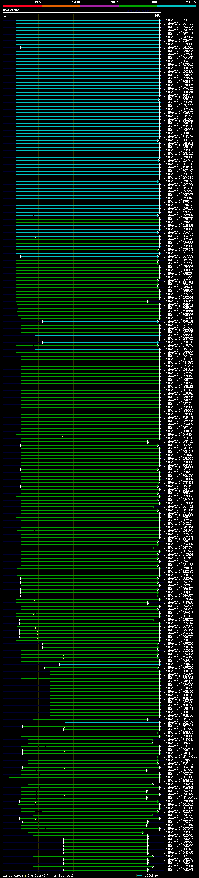The image size is (199, 878).
Task: Select the UniRef100_Q06H34 label
Action: pyautogui.click(x=178, y=434)
